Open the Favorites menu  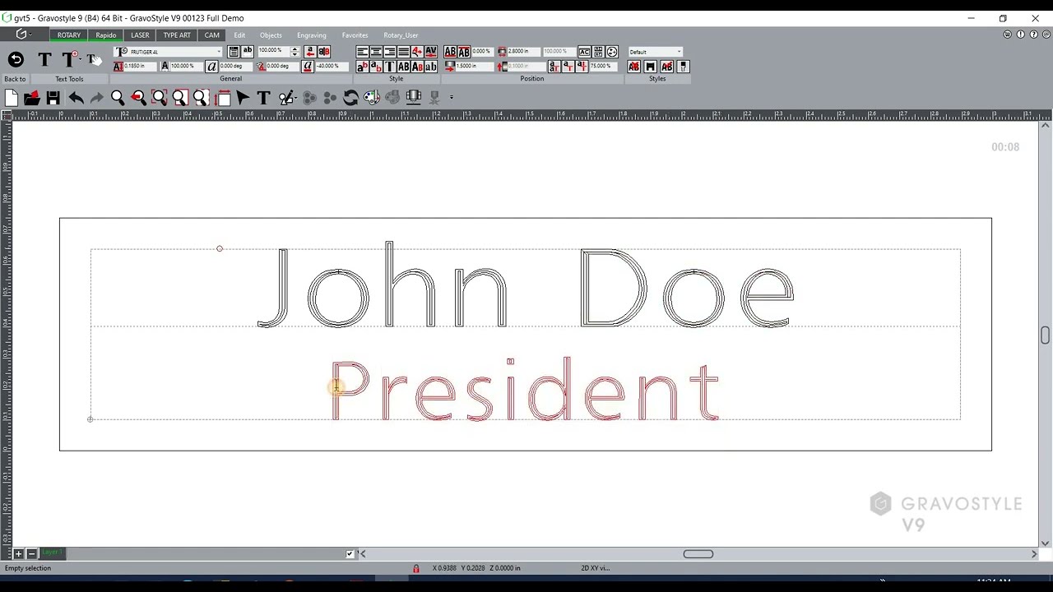355,35
